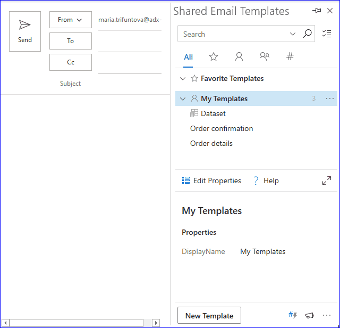Expand the preview pane with arrows icon
The image size is (340, 328).
click(x=327, y=181)
